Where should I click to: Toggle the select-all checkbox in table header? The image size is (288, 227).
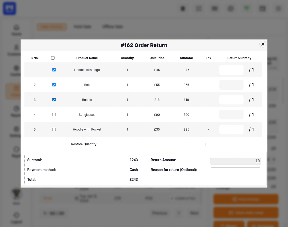[x=53, y=58]
